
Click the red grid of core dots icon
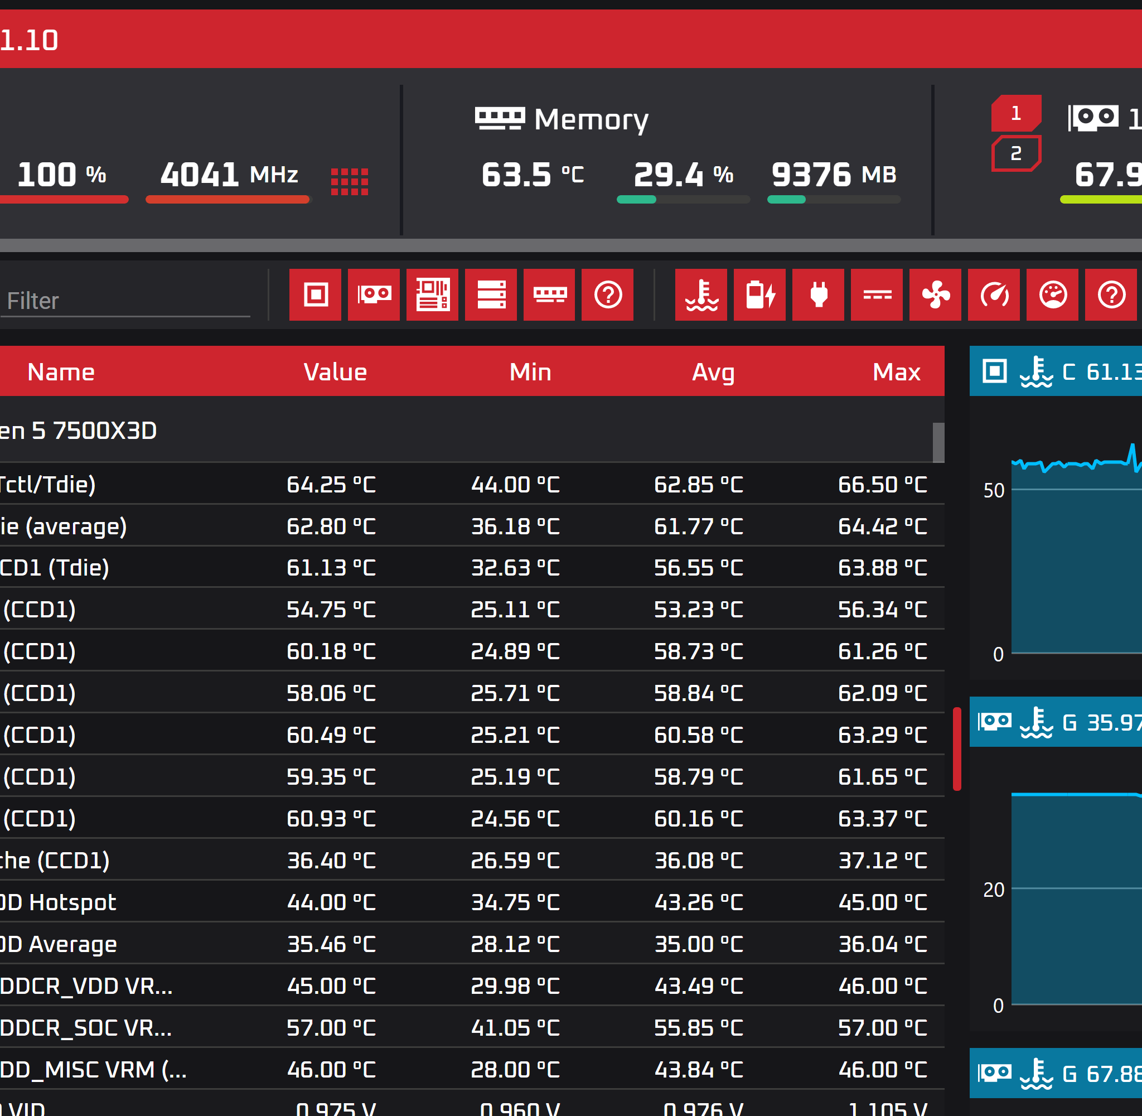[349, 182]
